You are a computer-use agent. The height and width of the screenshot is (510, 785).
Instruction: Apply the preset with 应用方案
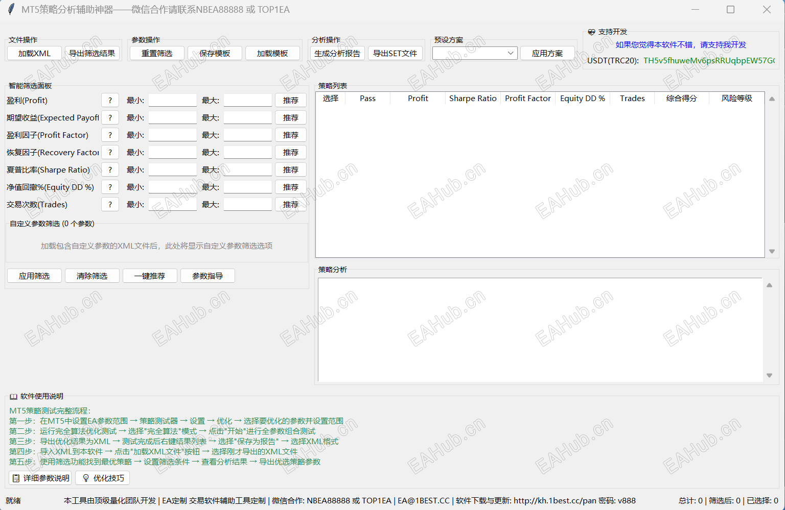(547, 53)
